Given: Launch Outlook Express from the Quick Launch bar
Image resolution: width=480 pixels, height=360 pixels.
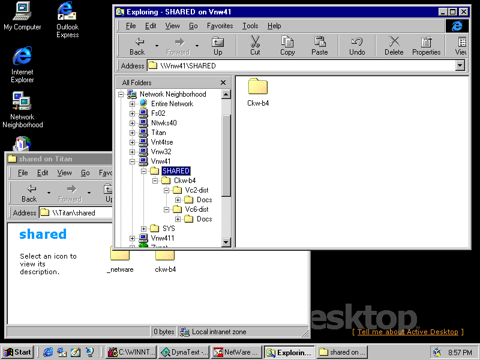Looking at the screenshot, I should [x=62, y=352].
